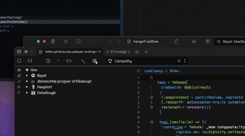Open the hamburger menu icon in the back window

click(x=78, y=42)
